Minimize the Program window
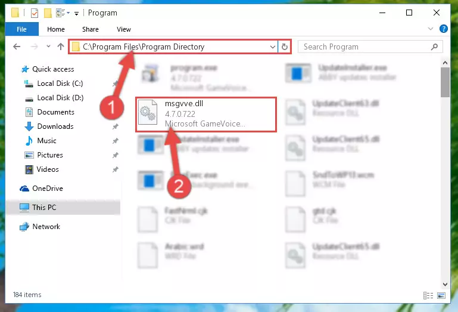This screenshot has height=312, width=458. point(382,13)
